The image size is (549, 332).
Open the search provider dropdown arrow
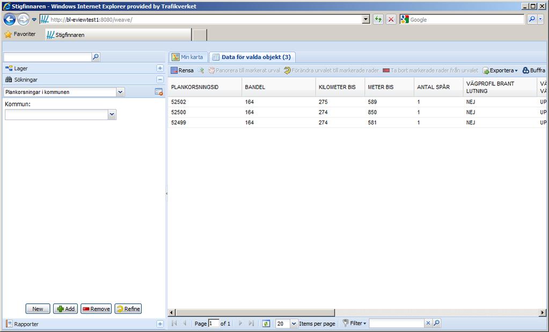[540, 20]
